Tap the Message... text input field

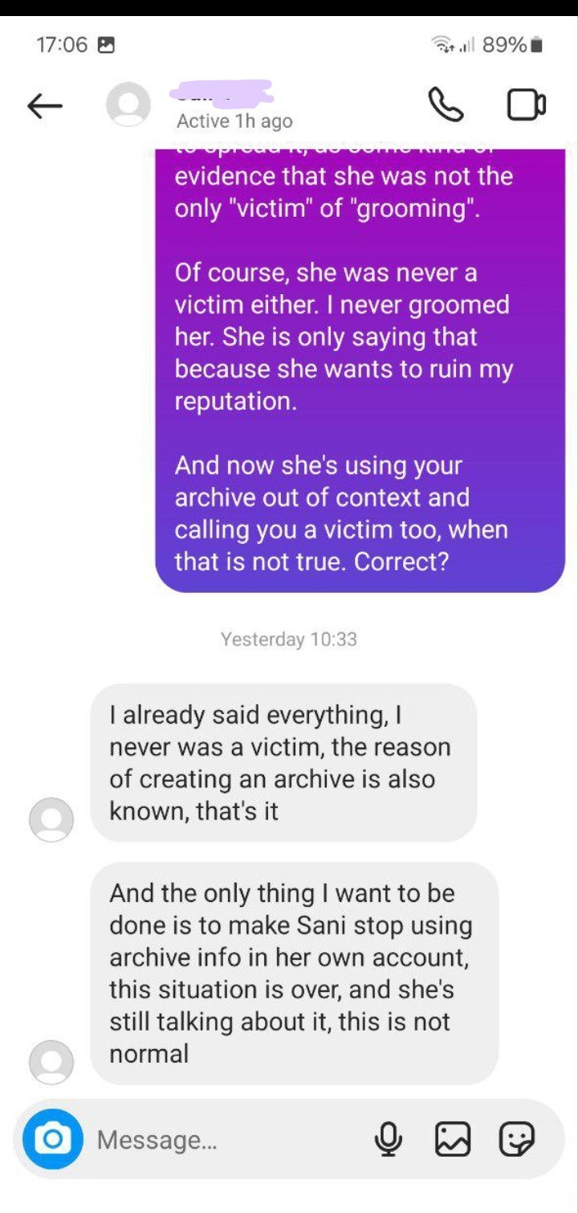click(229, 1139)
